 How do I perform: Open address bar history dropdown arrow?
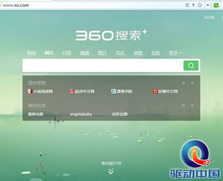point(208,5)
